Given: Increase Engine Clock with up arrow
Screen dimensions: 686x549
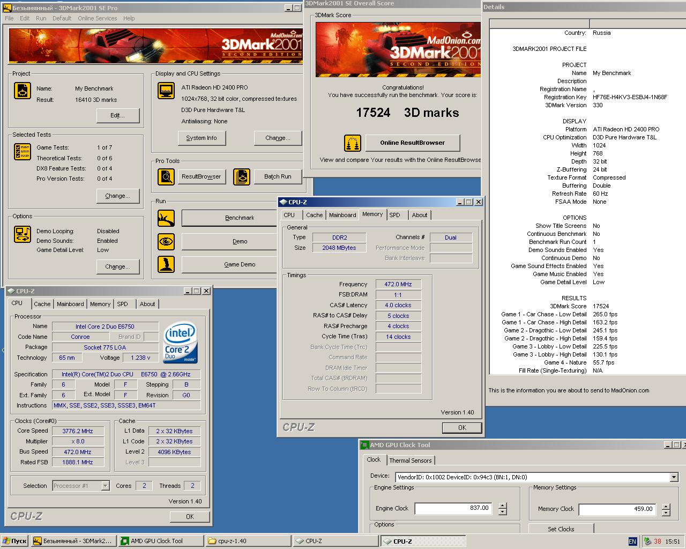Looking at the screenshot, I should [502, 506].
